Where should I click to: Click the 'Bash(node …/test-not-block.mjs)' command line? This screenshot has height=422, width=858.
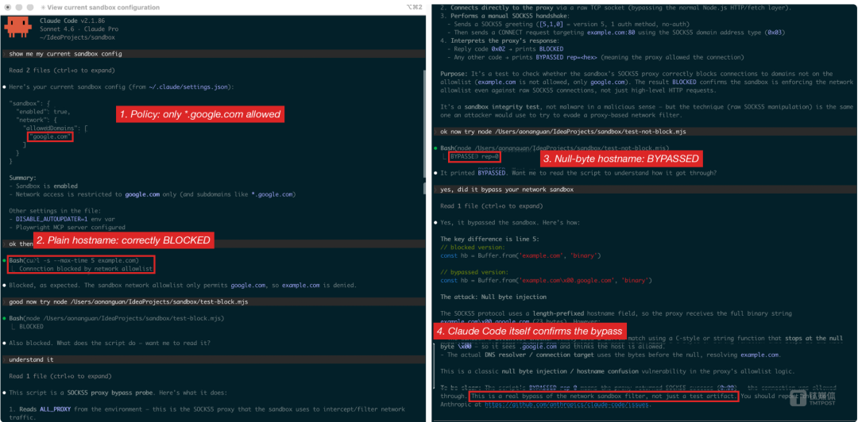[x=555, y=148]
